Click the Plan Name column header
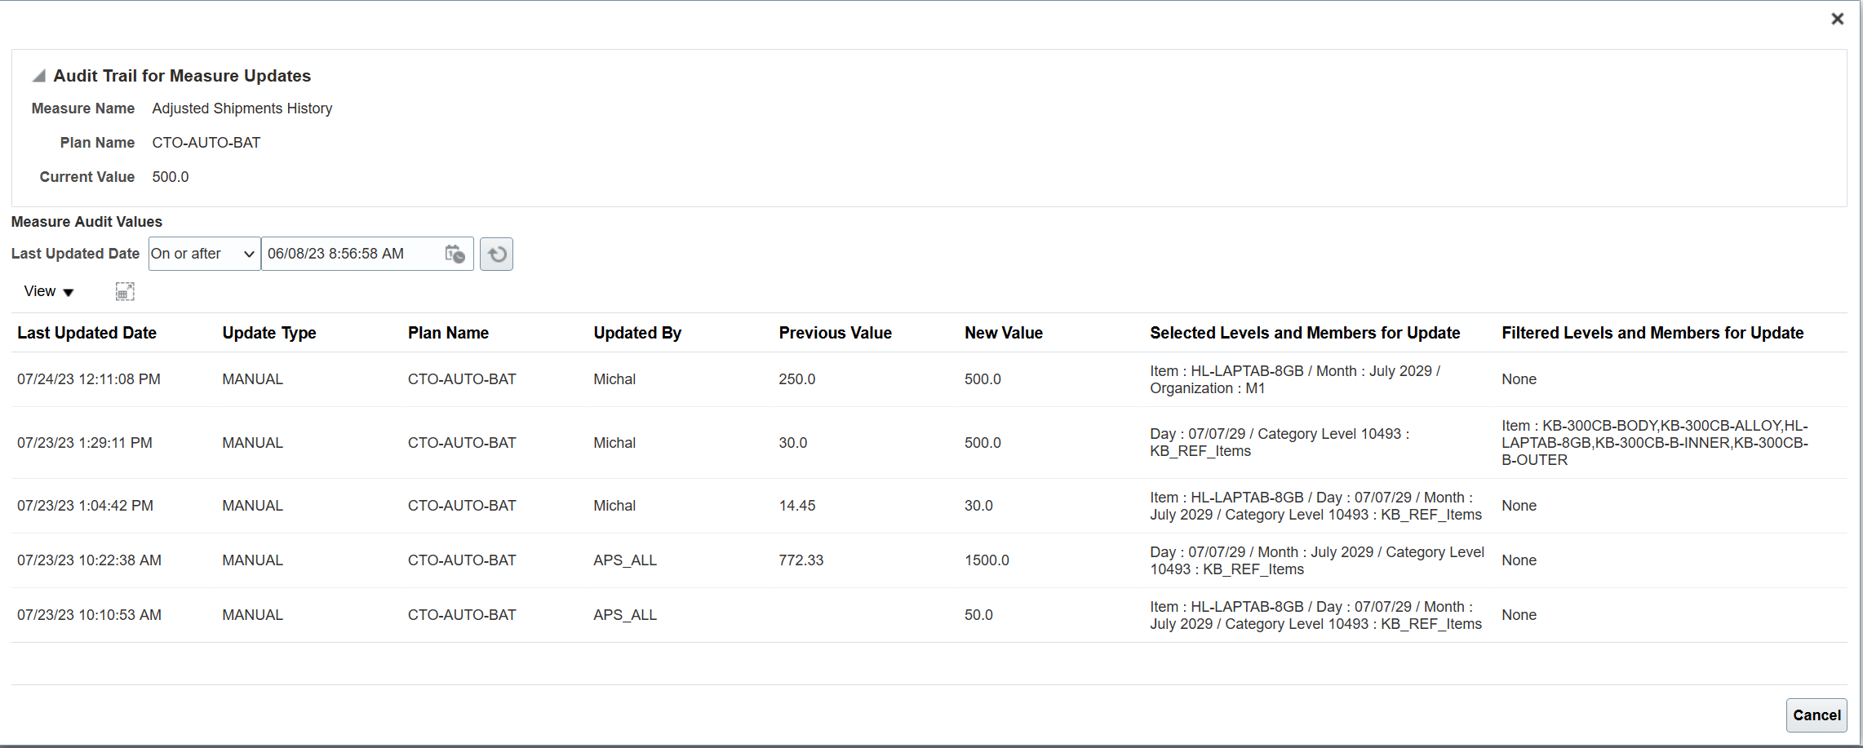This screenshot has height=748, width=1863. pyautogui.click(x=448, y=333)
